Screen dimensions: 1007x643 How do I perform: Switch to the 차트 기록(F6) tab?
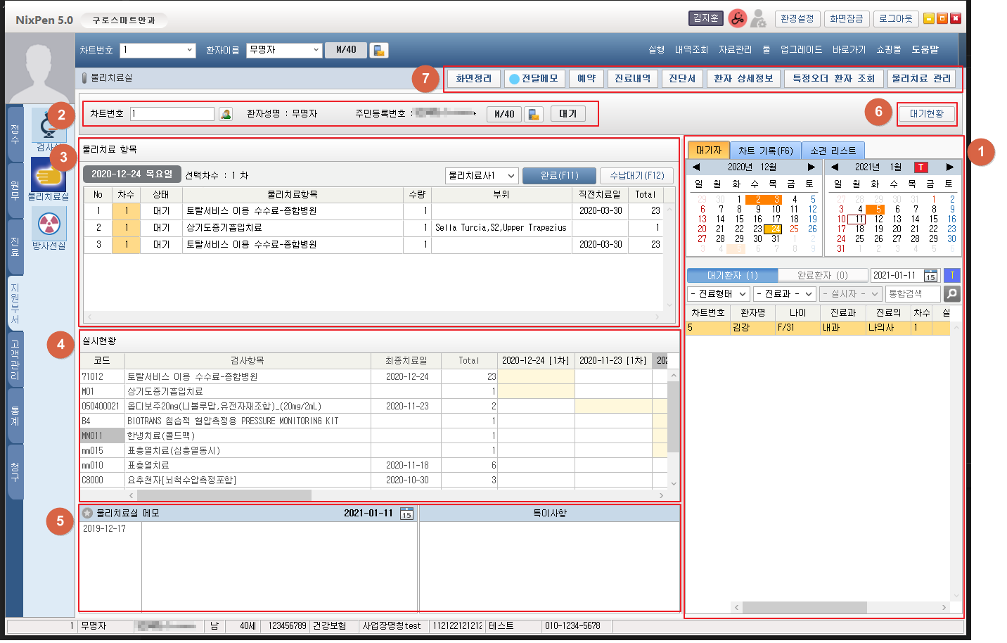[765, 151]
